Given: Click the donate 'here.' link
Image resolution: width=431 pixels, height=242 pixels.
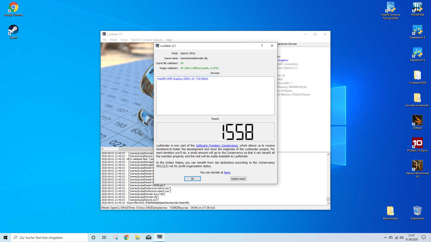Looking at the screenshot, I should pyautogui.click(x=227, y=172).
